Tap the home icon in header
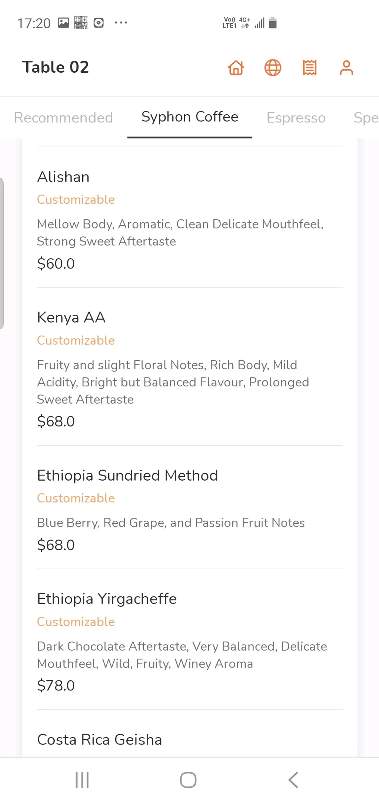The width and height of the screenshot is (379, 801). point(236,68)
